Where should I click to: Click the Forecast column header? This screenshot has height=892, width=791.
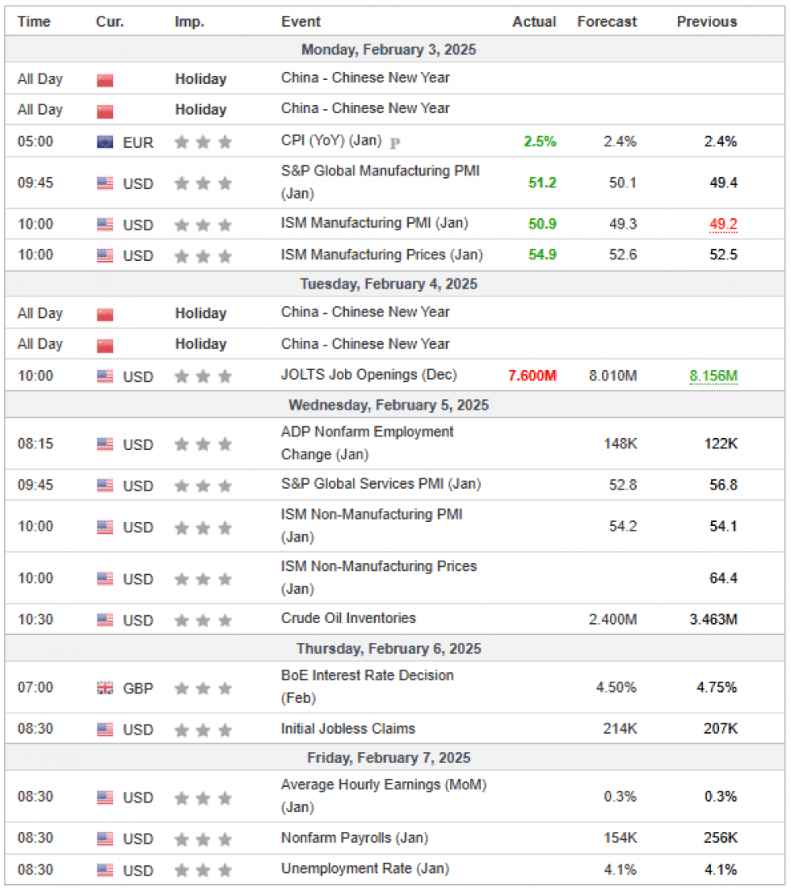tap(607, 21)
